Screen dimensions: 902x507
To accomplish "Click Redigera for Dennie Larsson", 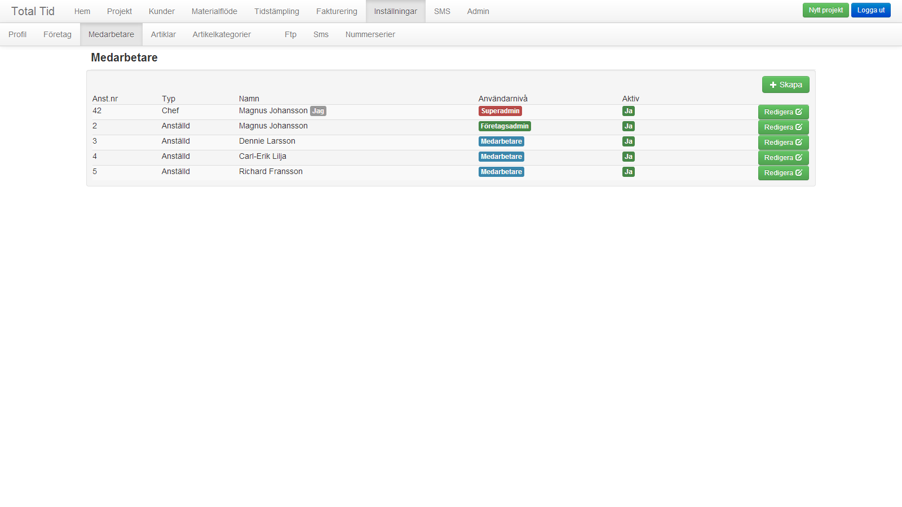I will point(783,143).
